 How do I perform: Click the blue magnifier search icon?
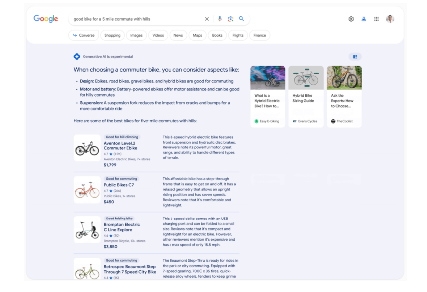(241, 19)
